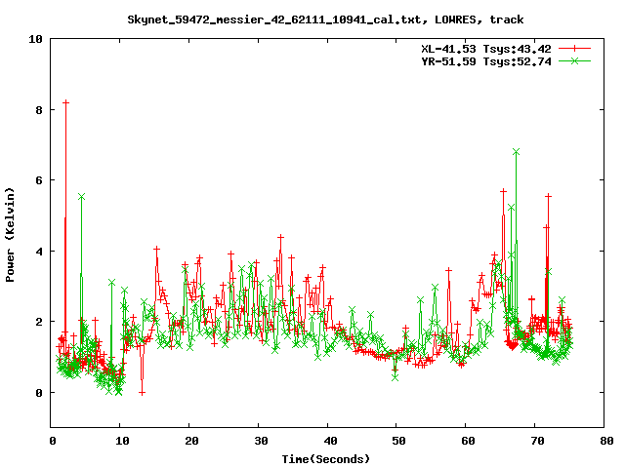Click the x-axis tick label 60
This screenshot has height=468, width=625.
click(x=469, y=441)
